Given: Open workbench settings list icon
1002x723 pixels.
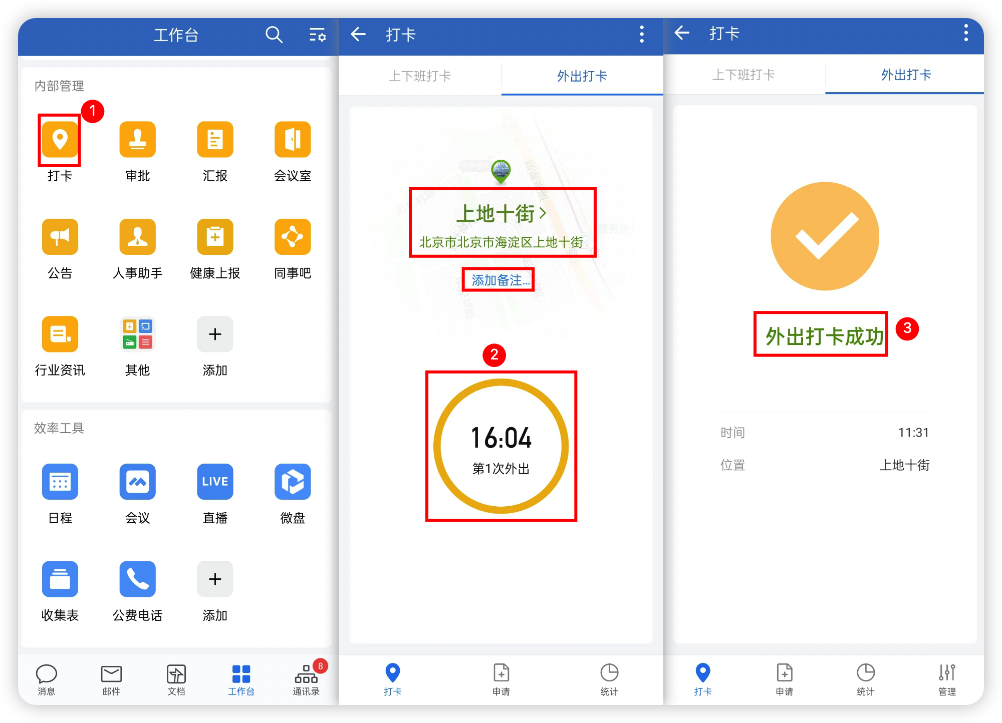Looking at the screenshot, I should 317,35.
